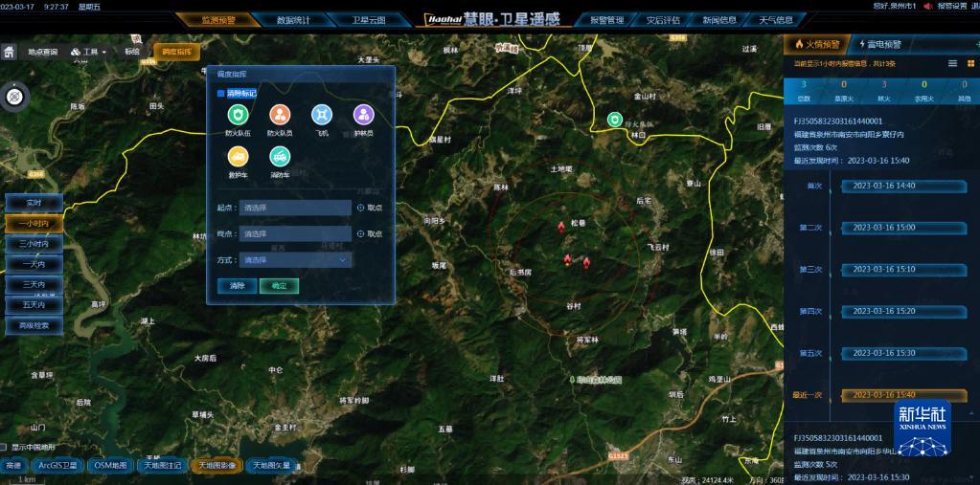
Task: Expand the 工具 tools dropdown menu
Action: tap(89, 52)
